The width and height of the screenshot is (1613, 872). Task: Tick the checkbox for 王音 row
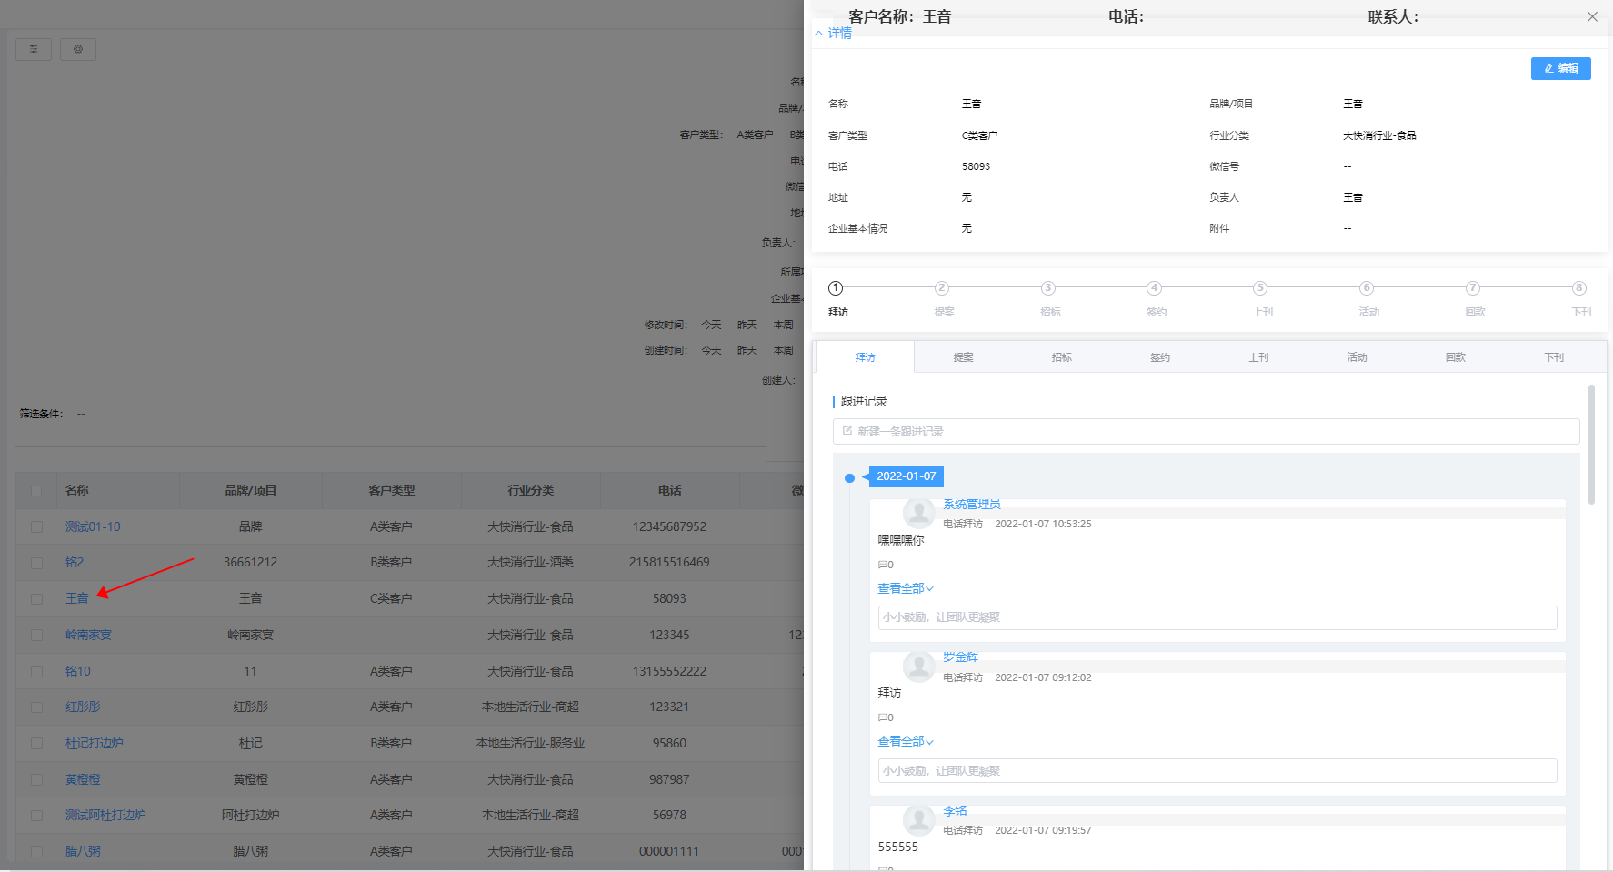36,599
